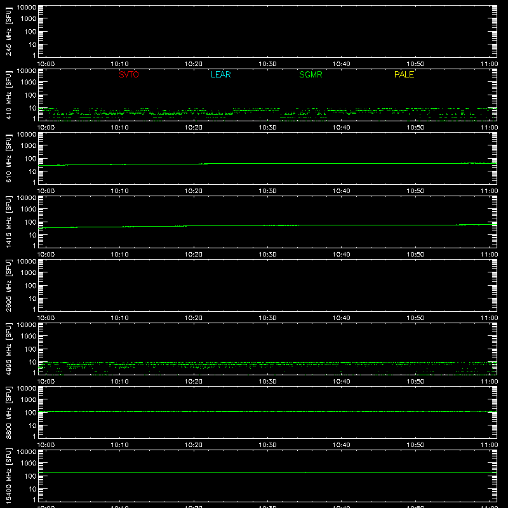Click the 10:10 tick under 245 MHz panel
This screenshot has width=508, height=508.
click(119, 64)
